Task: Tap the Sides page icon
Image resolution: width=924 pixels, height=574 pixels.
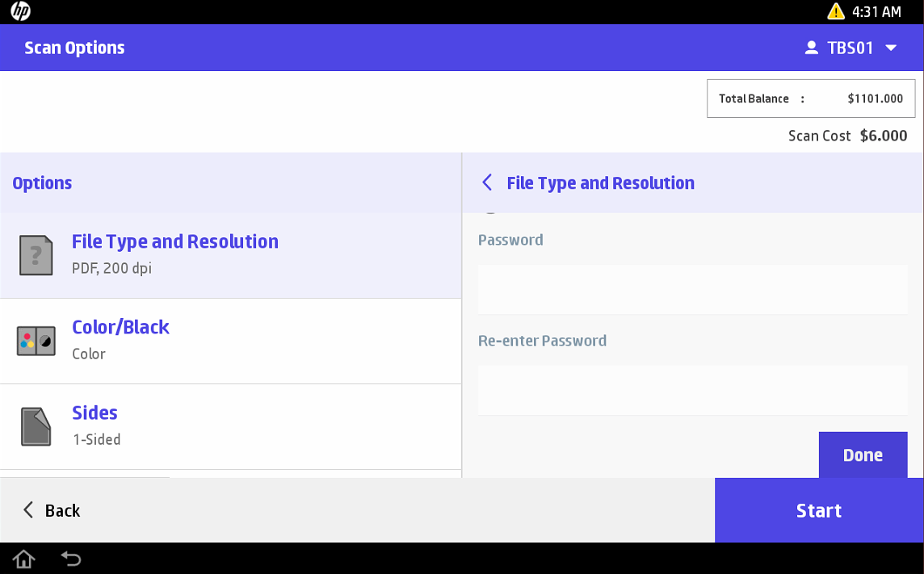Action: (36, 426)
